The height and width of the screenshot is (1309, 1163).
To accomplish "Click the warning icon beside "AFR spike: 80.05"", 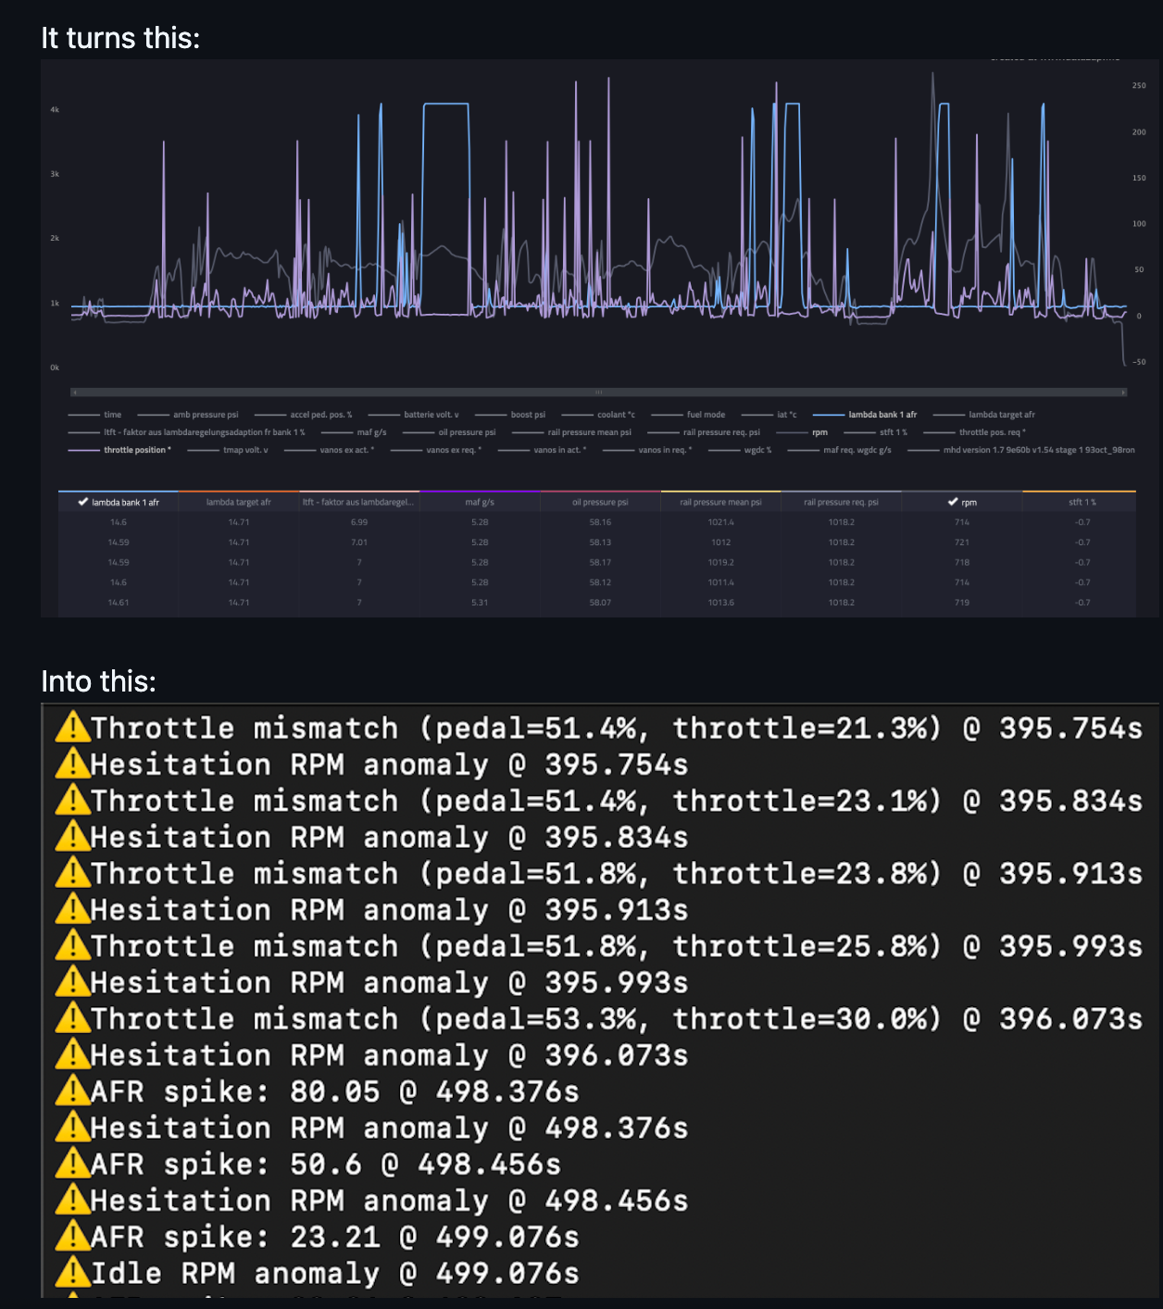I will [x=72, y=1091].
